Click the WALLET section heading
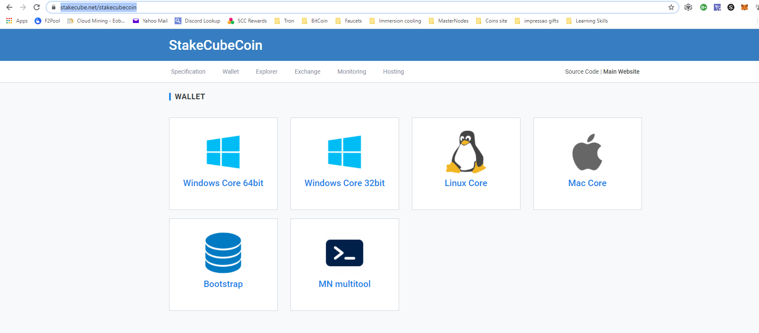Screen dimensions: 759x333 coord(190,97)
